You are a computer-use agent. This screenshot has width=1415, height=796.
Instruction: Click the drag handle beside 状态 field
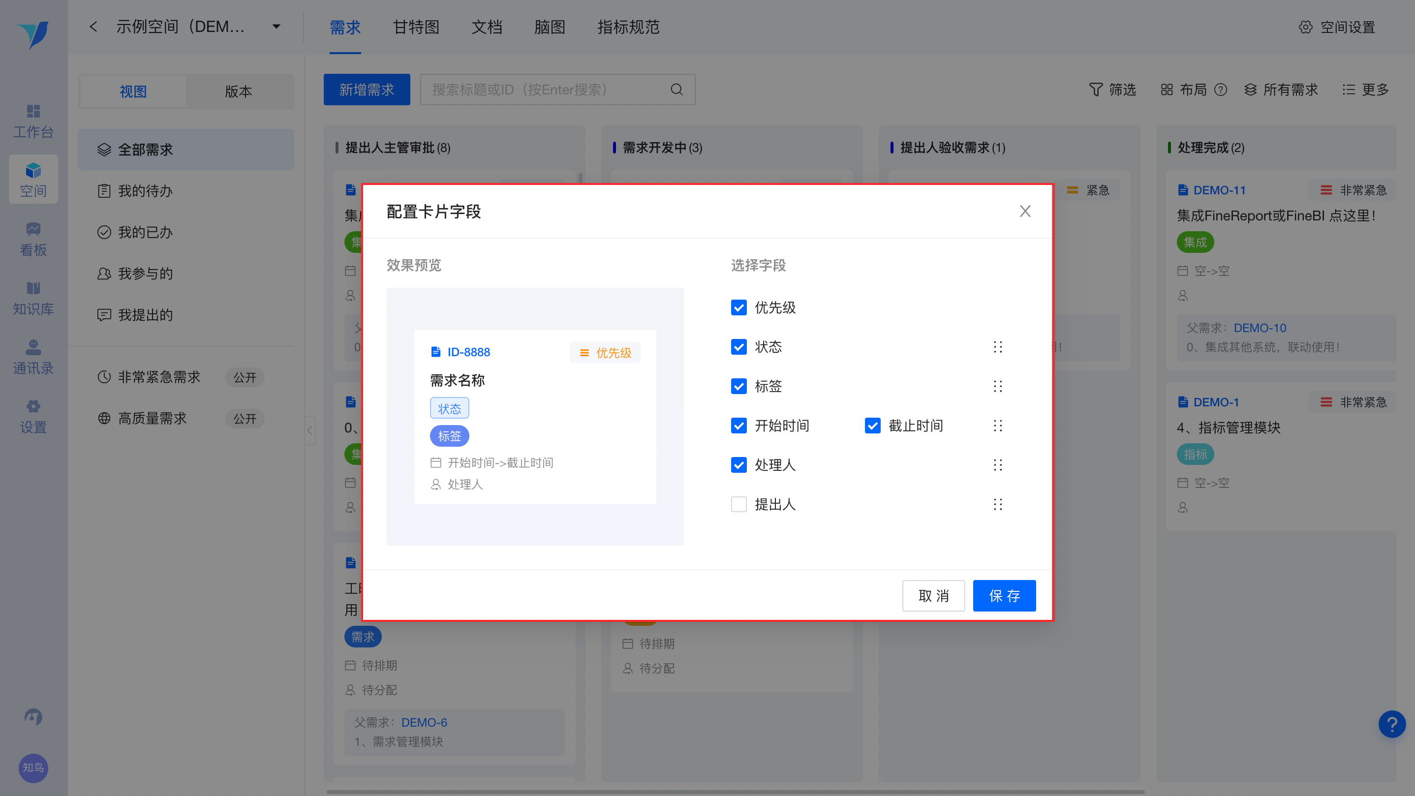coord(997,347)
